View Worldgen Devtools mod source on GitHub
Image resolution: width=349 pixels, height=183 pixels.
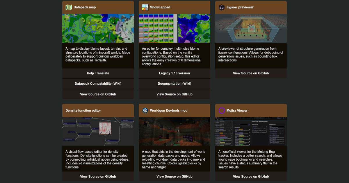click(x=174, y=176)
